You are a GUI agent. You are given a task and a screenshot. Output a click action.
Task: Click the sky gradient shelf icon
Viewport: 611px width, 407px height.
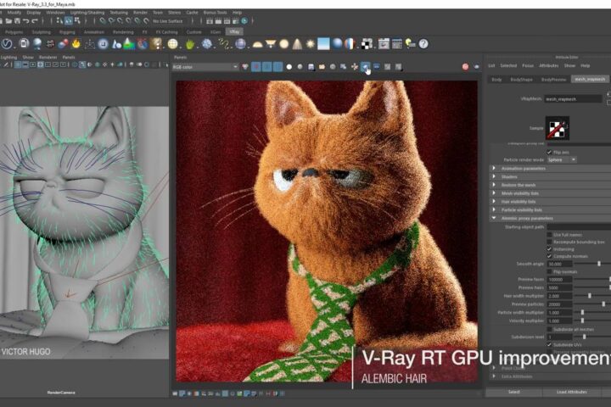click(x=323, y=44)
